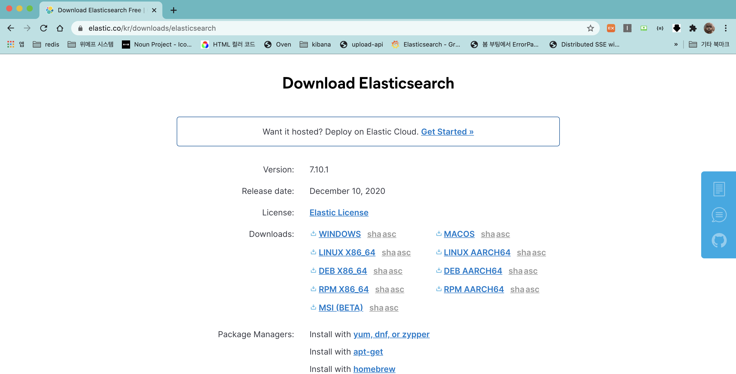Bookmark this page with star icon

590,28
